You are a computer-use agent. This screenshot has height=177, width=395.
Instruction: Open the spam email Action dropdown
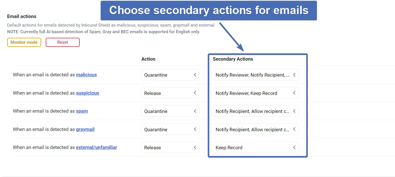click(170, 111)
